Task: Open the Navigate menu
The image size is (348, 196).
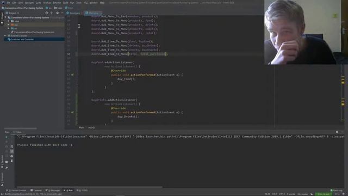Action: point(29,3)
